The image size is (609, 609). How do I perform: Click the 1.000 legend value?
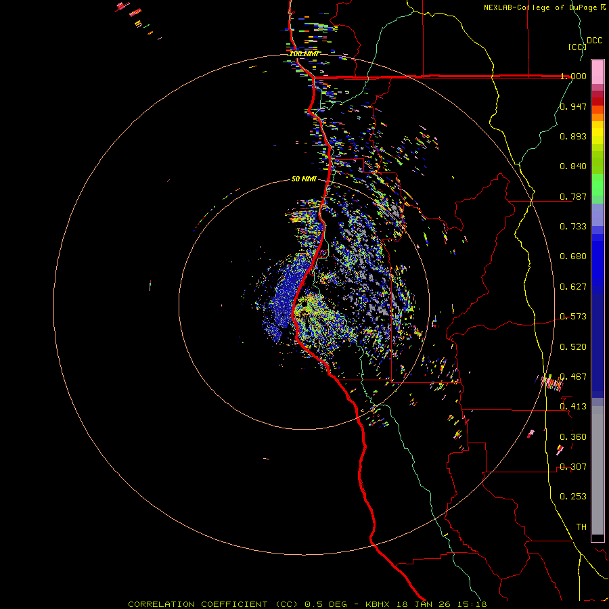[x=573, y=76]
